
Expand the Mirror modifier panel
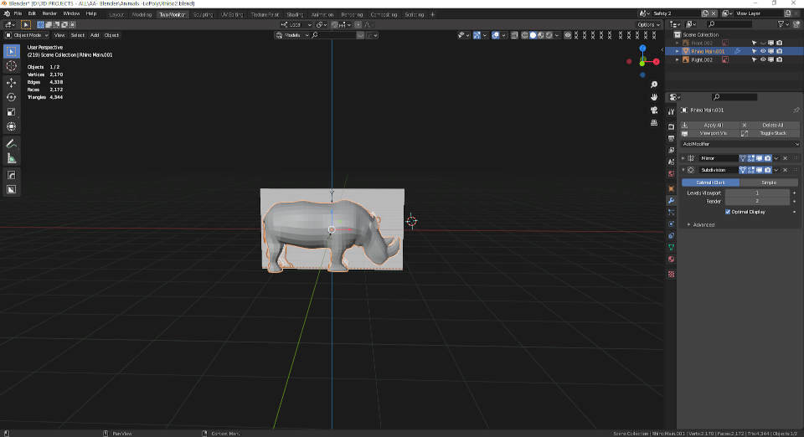[683, 158]
